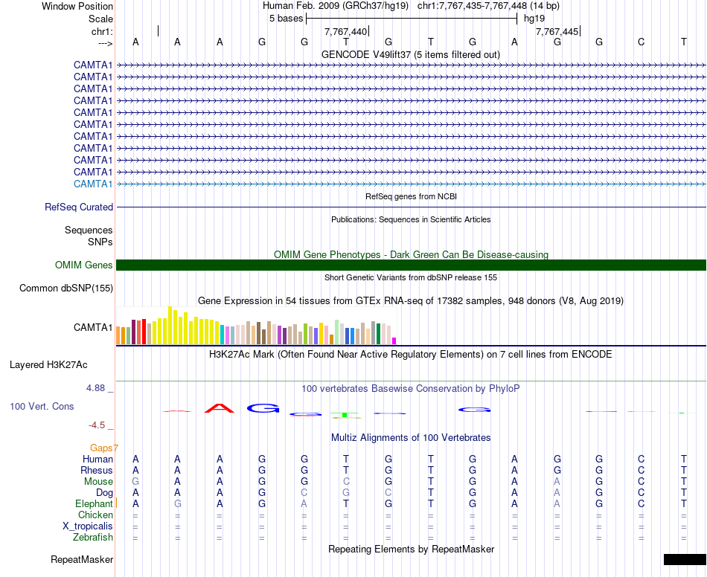Click the large red A in PhyloP track
The image size is (707, 577).
tap(219, 408)
